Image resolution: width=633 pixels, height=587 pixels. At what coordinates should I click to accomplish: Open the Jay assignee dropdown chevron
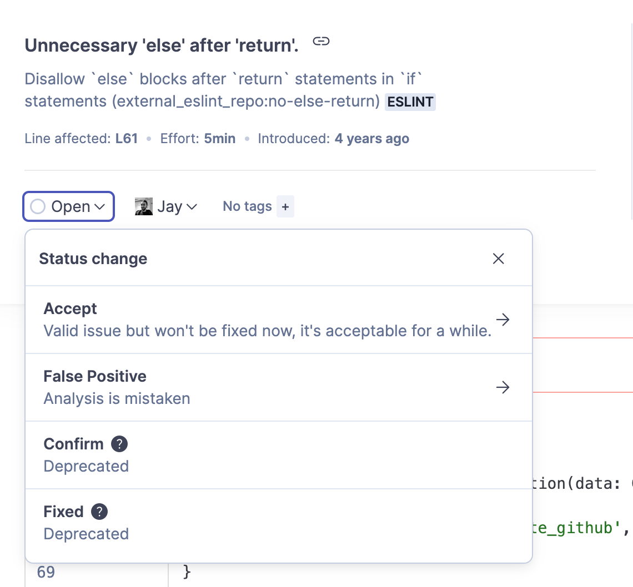point(192,207)
